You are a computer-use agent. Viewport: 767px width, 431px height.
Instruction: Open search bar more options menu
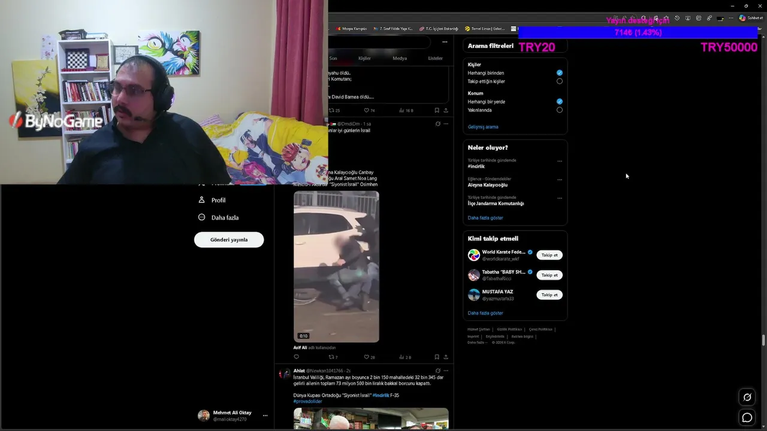tap(445, 42)
